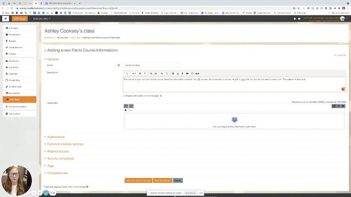
Task: Click record audio microphone icon
Action: point(183,73)
